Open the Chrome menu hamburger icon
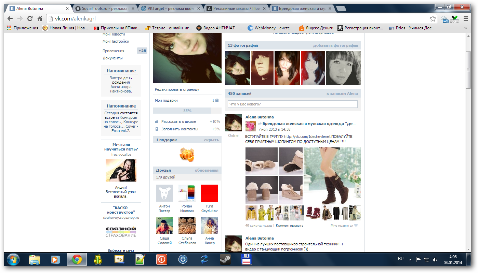 coord(466,19)
